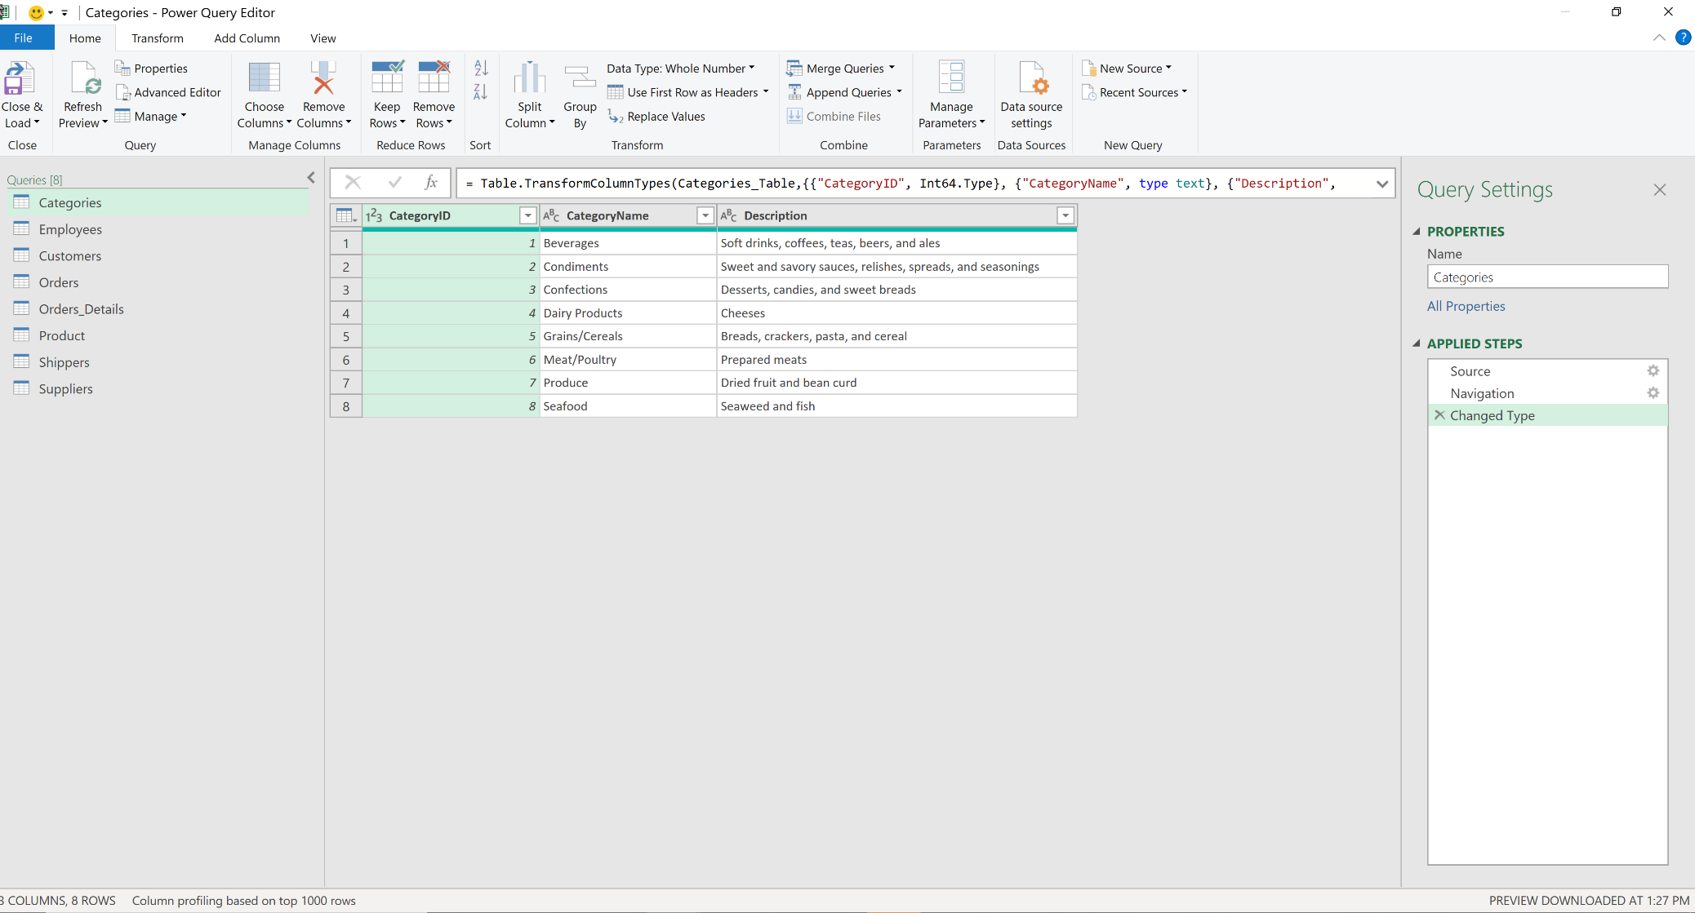Screen dimensions: 1695x913
Task: Open the Advanced Editor
Action: 168,92
